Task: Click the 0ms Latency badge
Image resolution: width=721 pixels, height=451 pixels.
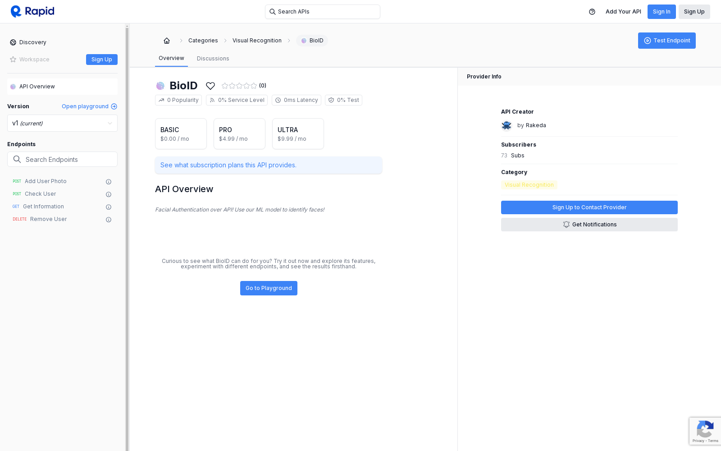Action: tap(297, 100)
